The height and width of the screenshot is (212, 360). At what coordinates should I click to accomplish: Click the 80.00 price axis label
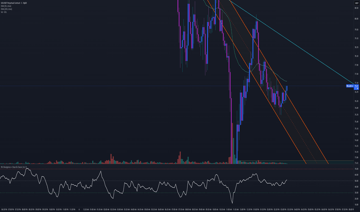tap(356, 19)
